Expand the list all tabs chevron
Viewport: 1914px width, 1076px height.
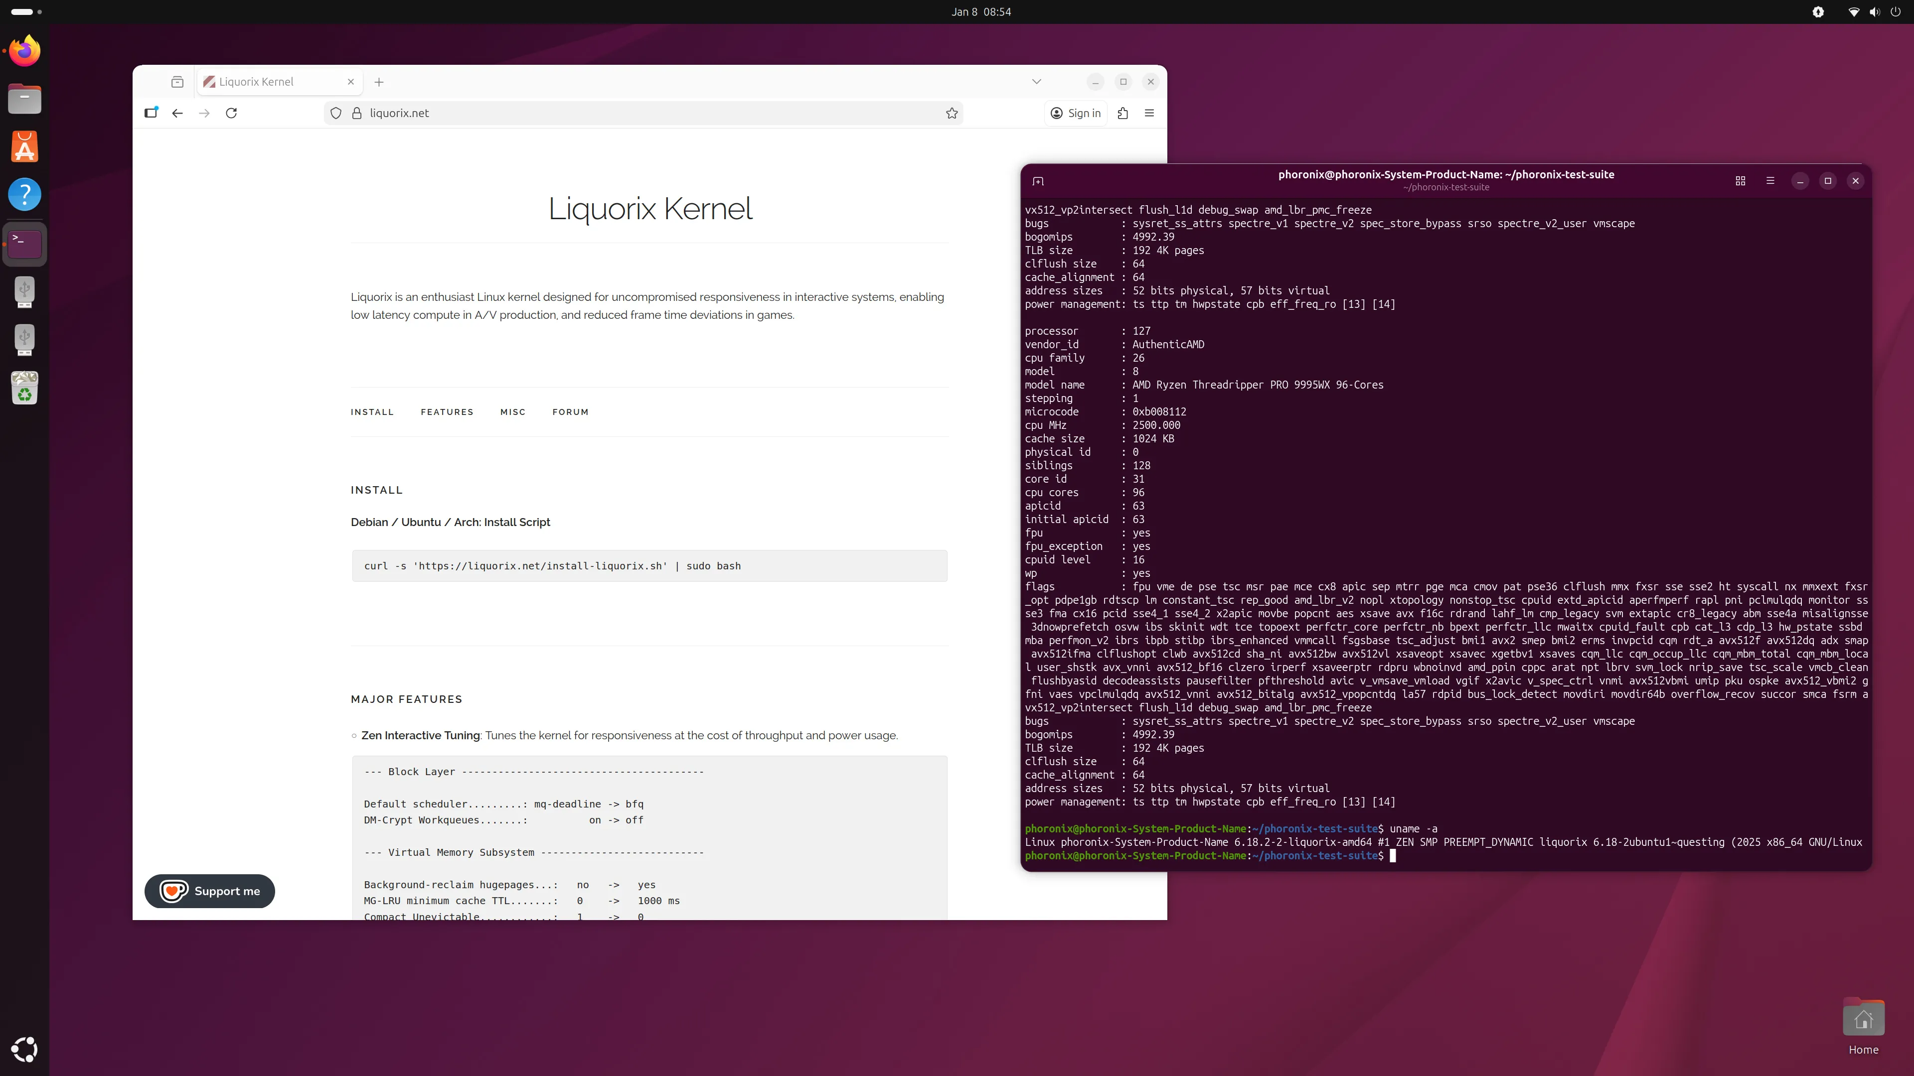[1037, 82]
